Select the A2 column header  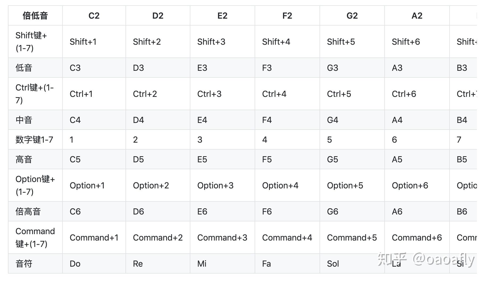click(417, 16)
